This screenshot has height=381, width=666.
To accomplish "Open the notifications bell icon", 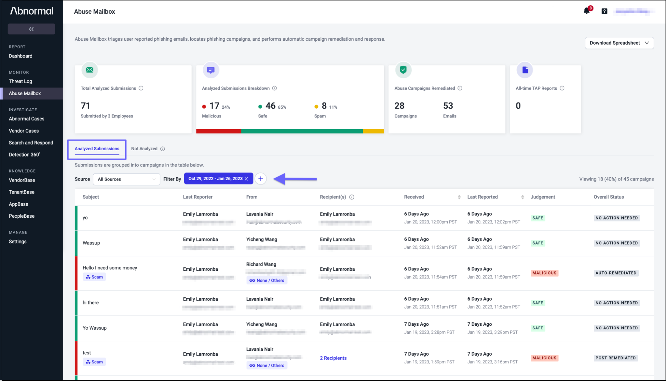I will [587, 11].
